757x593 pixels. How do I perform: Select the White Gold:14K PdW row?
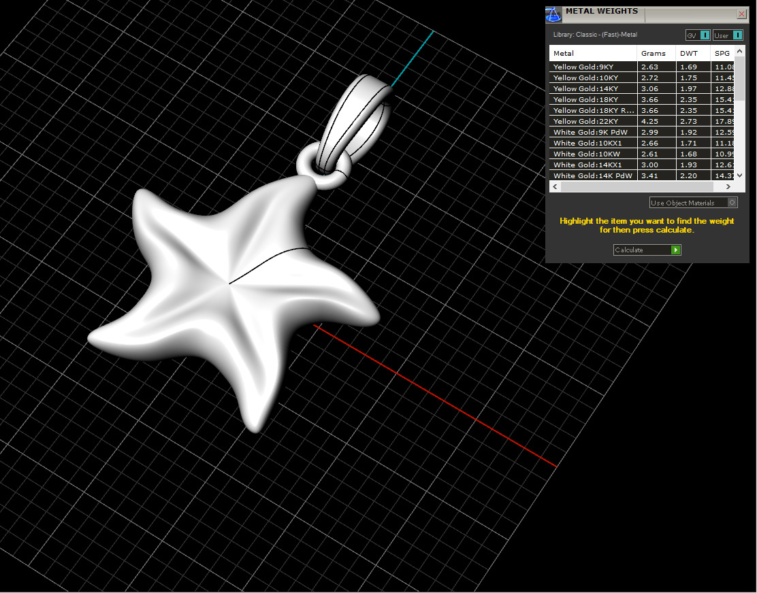[x=642, y=175]
